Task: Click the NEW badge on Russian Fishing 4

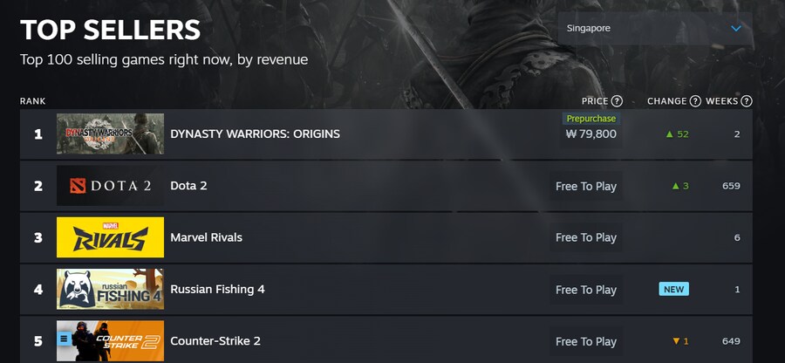Action: click(x=673, y=289)
